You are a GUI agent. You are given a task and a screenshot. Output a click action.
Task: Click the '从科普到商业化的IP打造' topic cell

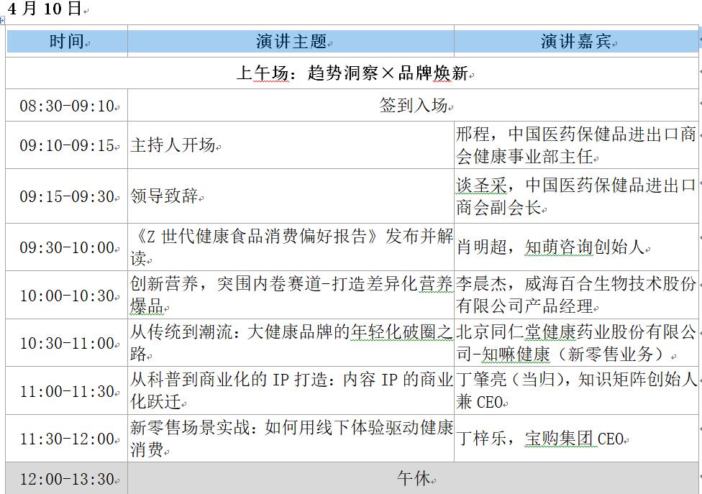pos(291,390)
